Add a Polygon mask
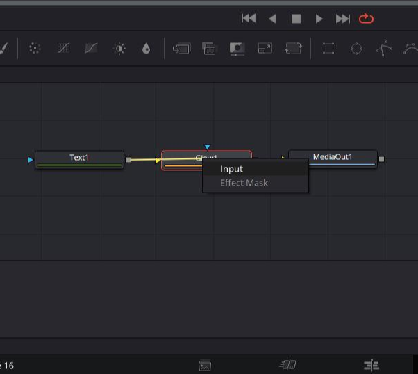The image size is (418, 374). (x=384, y=49)
